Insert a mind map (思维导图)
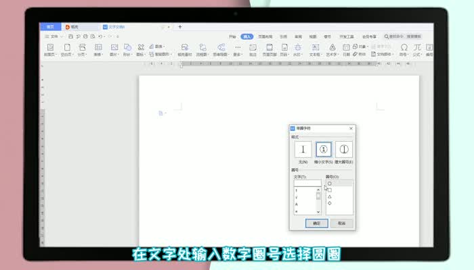474x270 pixels. tap(221, 50)
